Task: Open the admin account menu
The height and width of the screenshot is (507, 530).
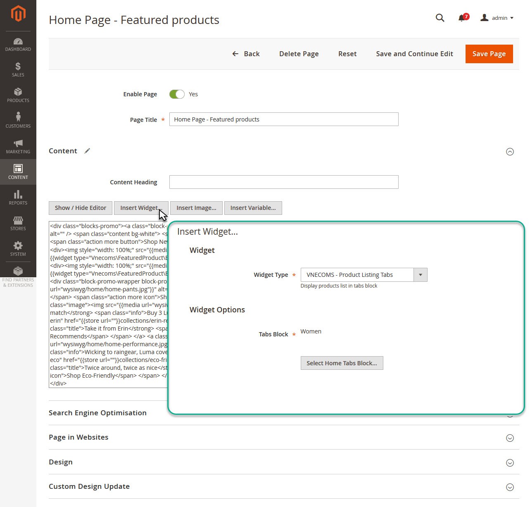Action: point(497,18)
